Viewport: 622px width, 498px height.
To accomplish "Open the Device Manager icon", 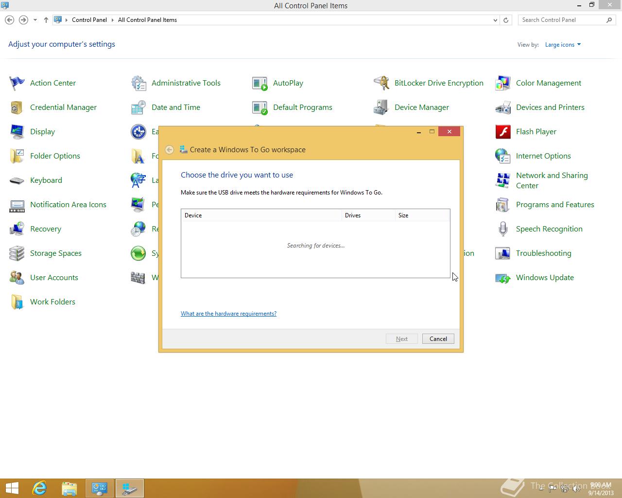I will 381,107.
